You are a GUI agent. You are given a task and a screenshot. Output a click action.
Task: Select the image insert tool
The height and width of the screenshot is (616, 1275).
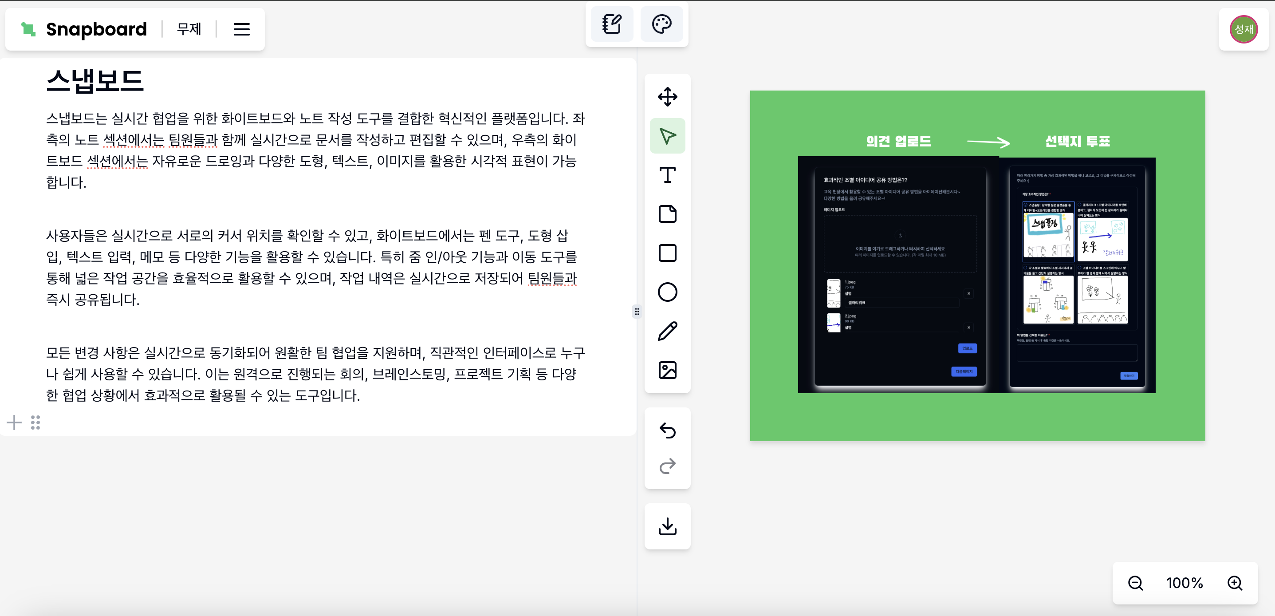[667, 371]
